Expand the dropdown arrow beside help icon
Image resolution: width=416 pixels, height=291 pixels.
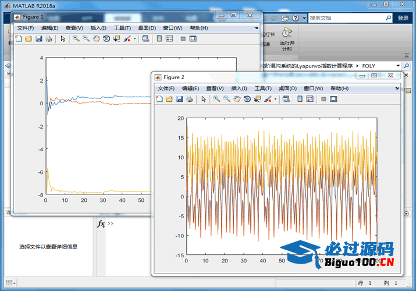304,18
